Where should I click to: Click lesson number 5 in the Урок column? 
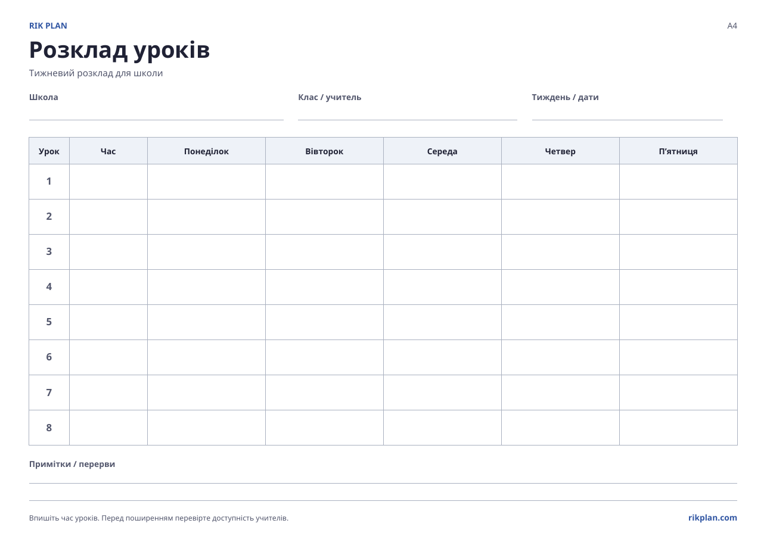pyautogui.click(x=49, y=322)
